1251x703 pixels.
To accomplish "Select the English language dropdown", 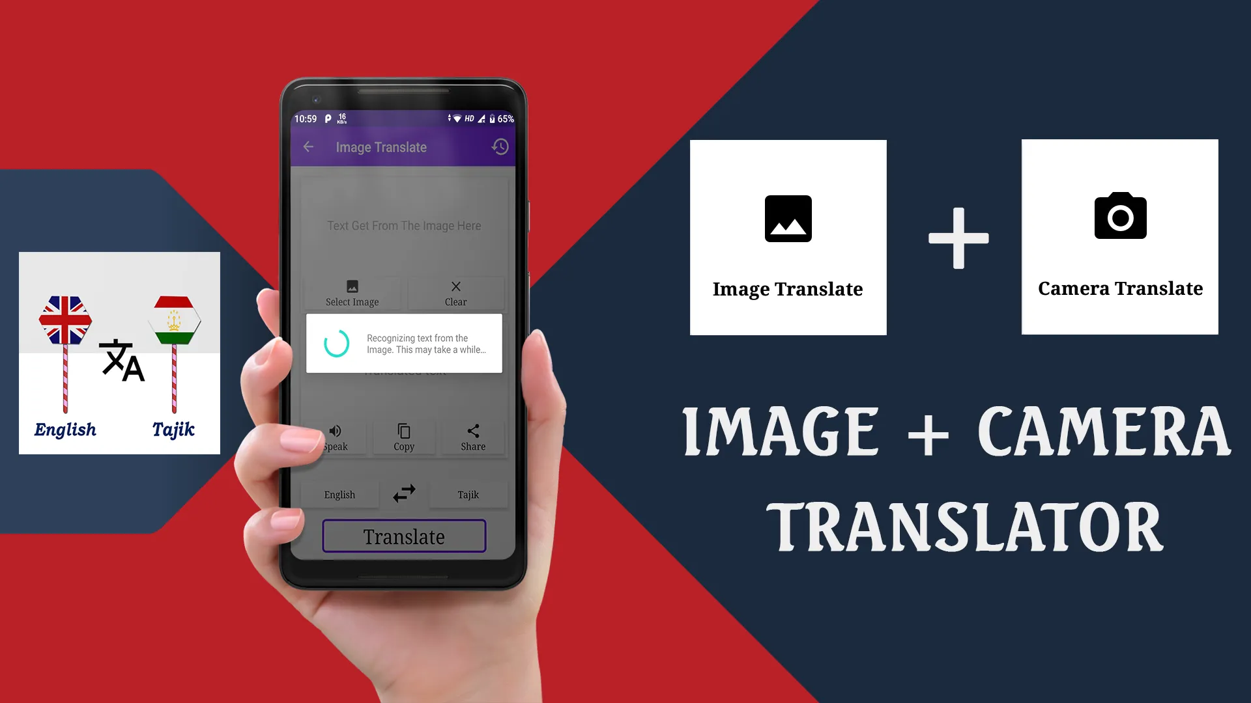I will tap(339, 493).
